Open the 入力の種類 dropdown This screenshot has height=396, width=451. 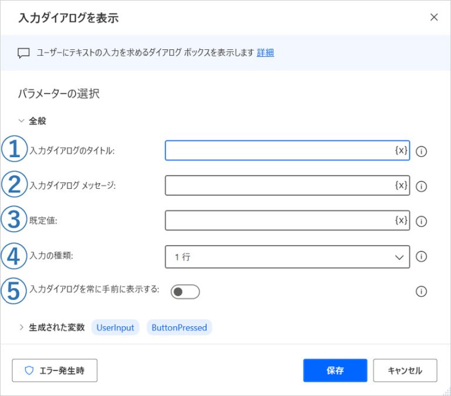coord(287,257)
